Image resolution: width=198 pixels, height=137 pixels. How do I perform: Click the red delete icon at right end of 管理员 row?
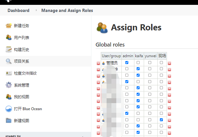pos(169,63)
